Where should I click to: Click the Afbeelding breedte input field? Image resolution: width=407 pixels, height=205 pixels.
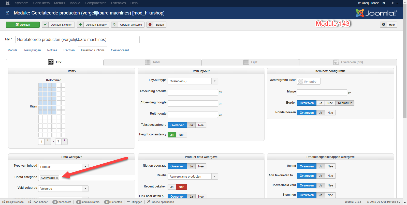tap(193, 92)
